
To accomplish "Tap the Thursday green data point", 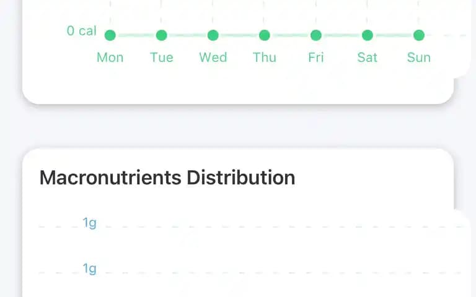I will coord(265,35).
